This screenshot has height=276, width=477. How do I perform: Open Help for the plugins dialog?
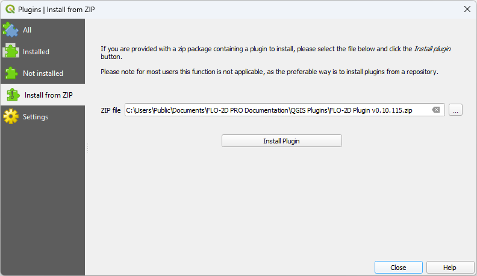tap(450, 268)
